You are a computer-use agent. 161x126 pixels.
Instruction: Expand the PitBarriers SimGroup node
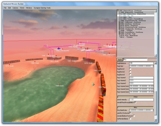(x=119, y=22)
